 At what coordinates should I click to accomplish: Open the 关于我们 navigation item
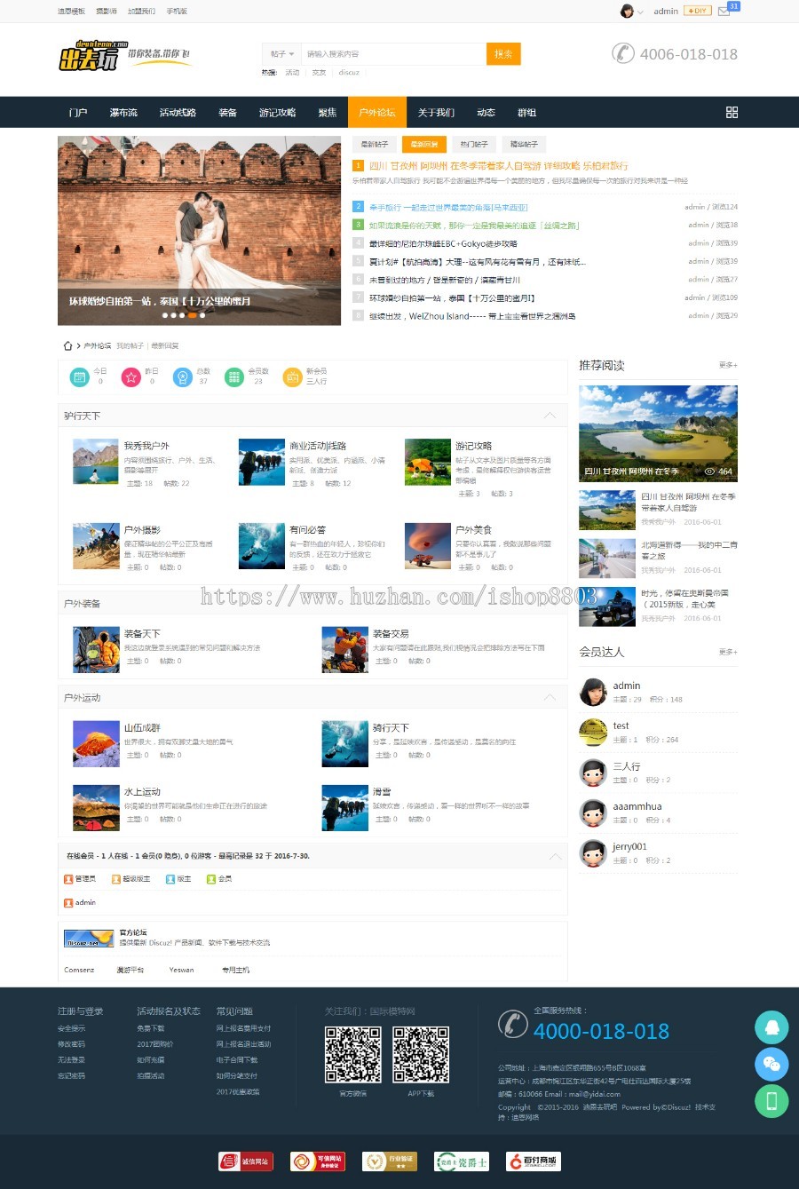pos(436,113)
